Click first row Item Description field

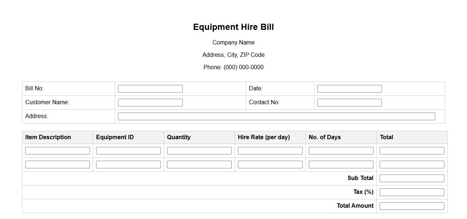pos(57,150)
